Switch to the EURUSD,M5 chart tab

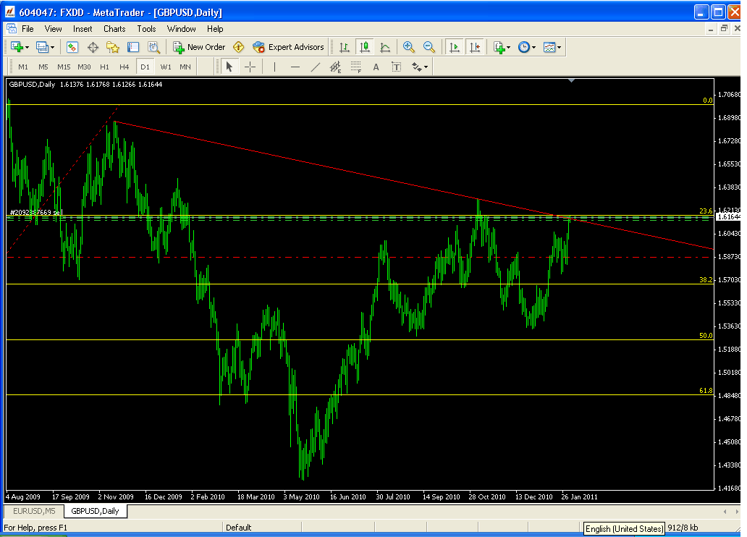coord(33,511)
